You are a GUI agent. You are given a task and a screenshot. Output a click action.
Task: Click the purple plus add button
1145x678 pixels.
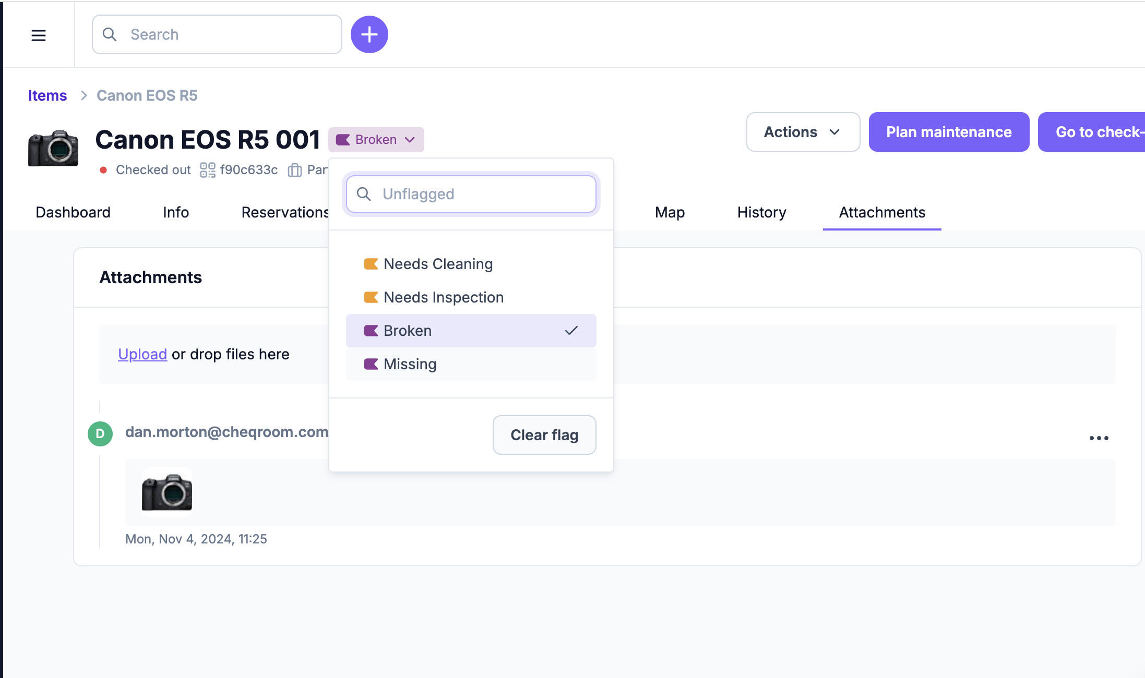coord(369,34)
